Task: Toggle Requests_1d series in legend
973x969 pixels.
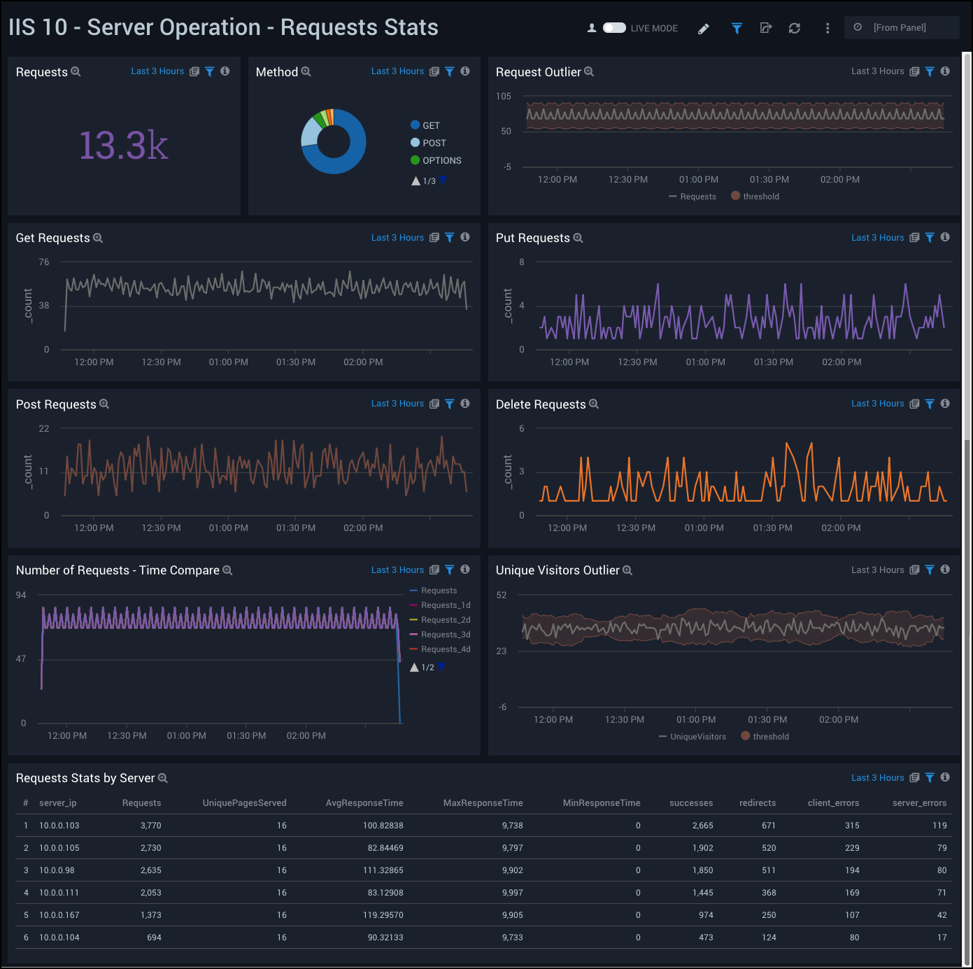Action: 440,605
